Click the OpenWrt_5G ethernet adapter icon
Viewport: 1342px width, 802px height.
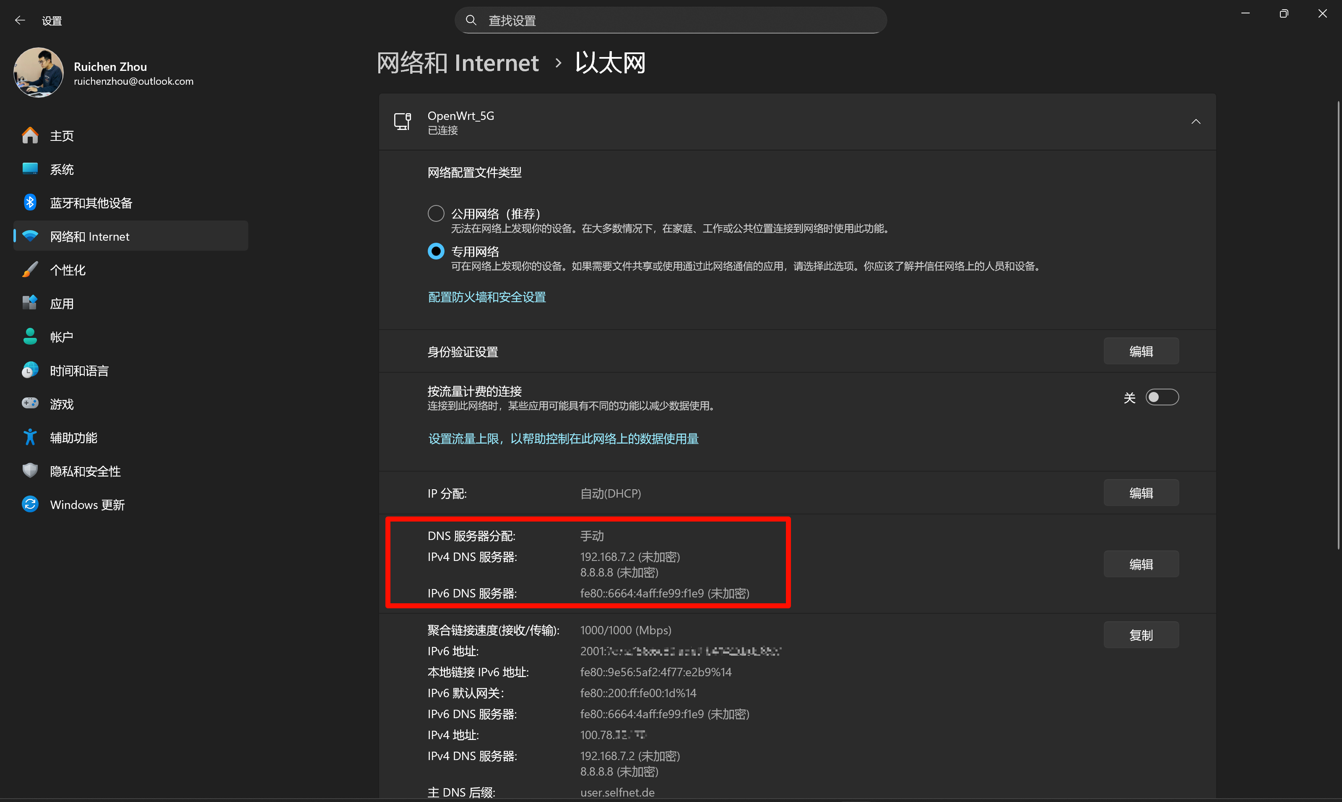coord(402,121)
